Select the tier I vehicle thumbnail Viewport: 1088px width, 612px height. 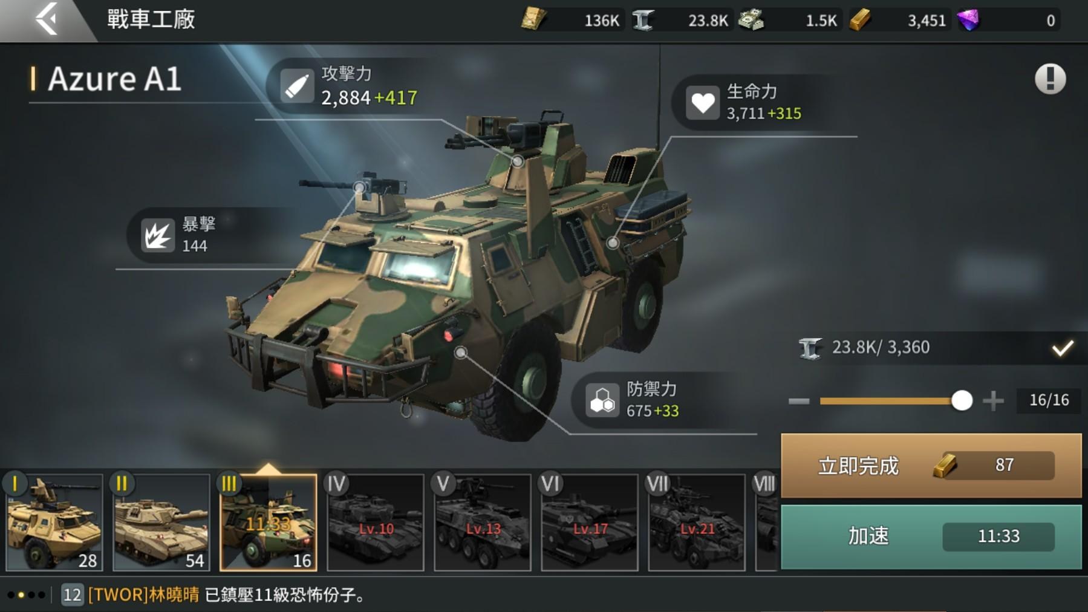[x=54, y=522]
